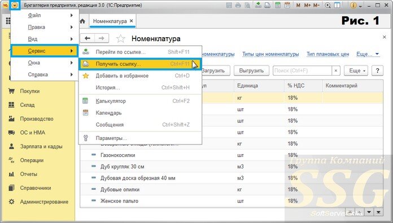This screenshot has height=223, width=393.
Task: Open the Окна menu
Action: point(45,63)
